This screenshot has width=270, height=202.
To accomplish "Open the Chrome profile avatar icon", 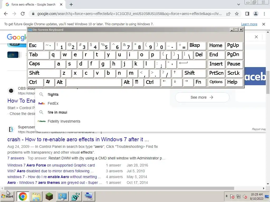I will [x=256, y=14].
